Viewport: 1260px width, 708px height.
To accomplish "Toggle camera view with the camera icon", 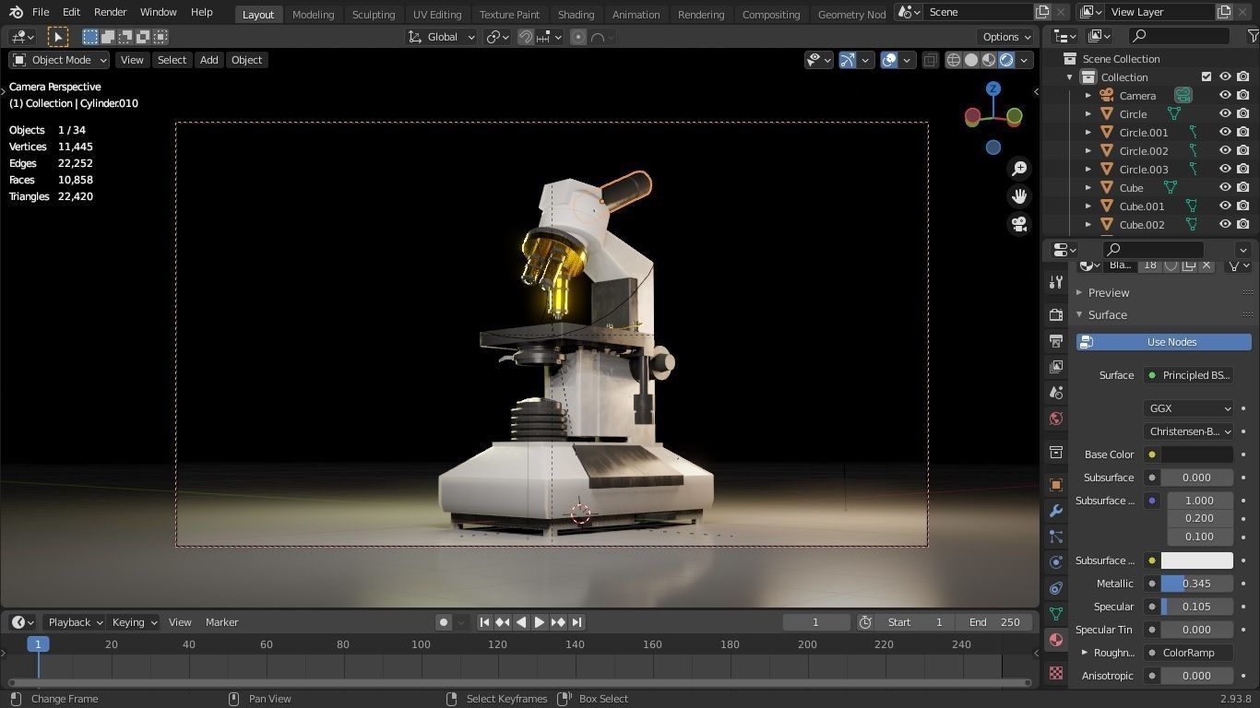I will click(1019, 224).
